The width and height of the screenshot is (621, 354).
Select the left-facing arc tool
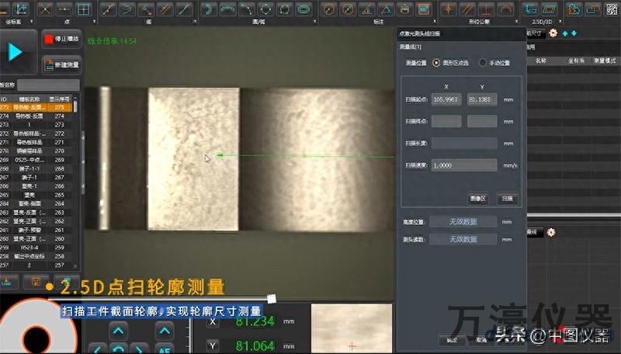point(207,9)
